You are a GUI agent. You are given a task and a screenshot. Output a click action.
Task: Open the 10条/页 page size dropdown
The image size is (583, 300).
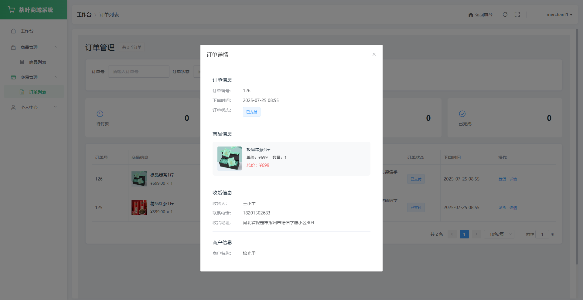tap(499, 234)
